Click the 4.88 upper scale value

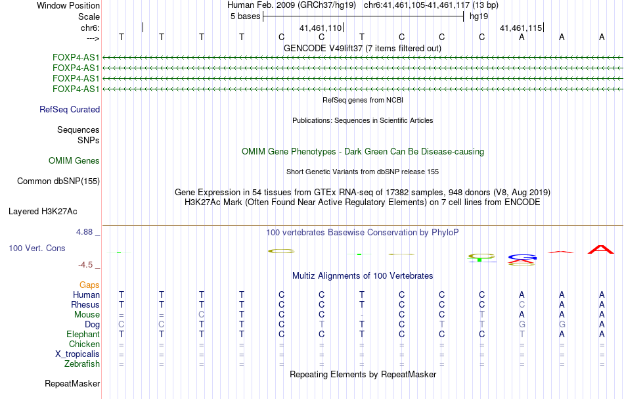(x=84, y=232)
